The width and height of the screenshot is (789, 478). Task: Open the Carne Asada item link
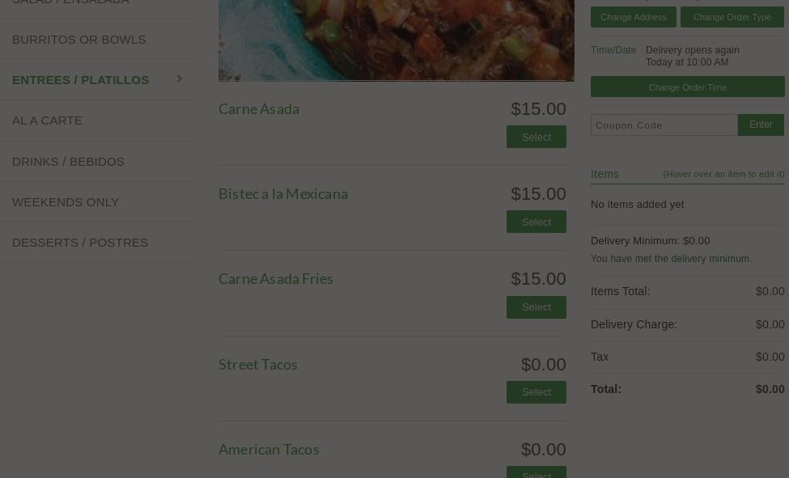pos(258,108)
